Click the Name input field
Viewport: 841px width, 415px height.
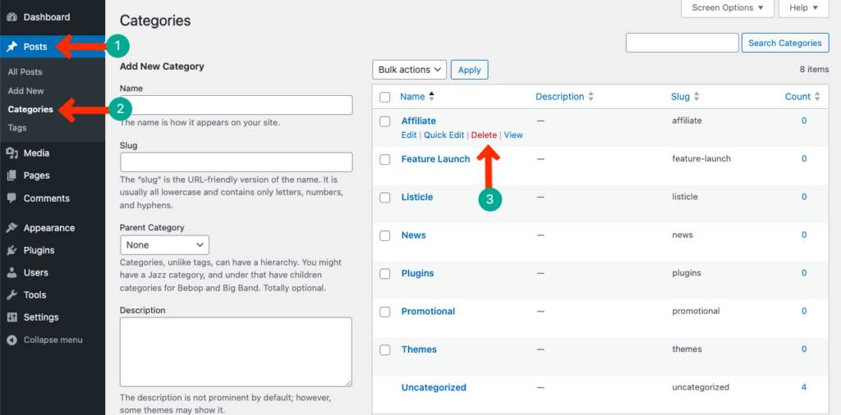click(x=237, y=105)
